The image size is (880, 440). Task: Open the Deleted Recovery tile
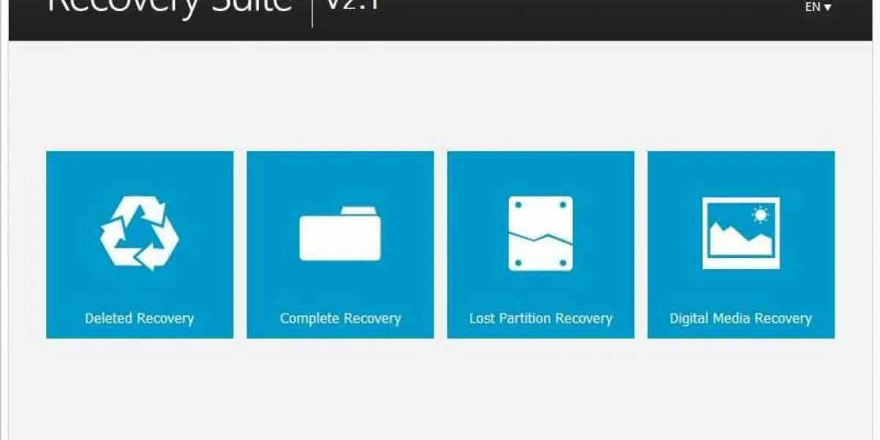[x=139, y=245]
